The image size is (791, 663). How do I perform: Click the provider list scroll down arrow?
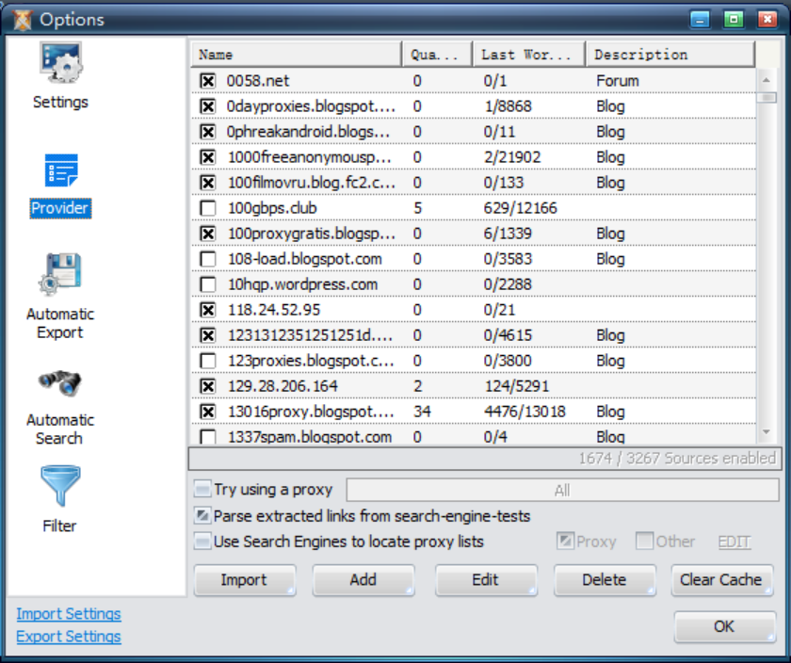tap(767, 432)
